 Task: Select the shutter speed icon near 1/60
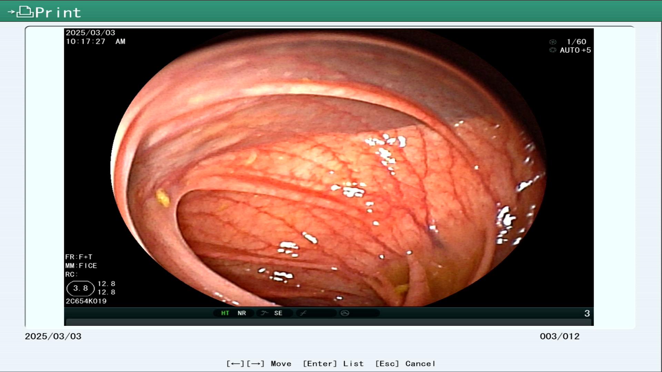tap(553, 42)
